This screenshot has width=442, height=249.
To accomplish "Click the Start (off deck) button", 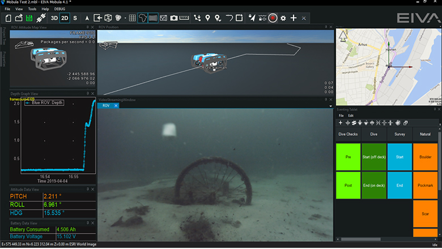I will (374, 157).
